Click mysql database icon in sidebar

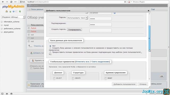[2, 25]
